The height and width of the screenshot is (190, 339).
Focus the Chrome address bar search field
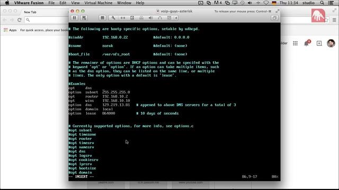[x=47, y=20]
